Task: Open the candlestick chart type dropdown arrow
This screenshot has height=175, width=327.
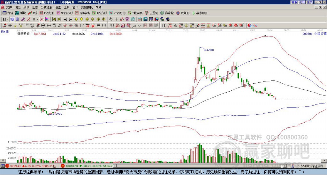Action: pyautogui.click(x=38, y=19)
